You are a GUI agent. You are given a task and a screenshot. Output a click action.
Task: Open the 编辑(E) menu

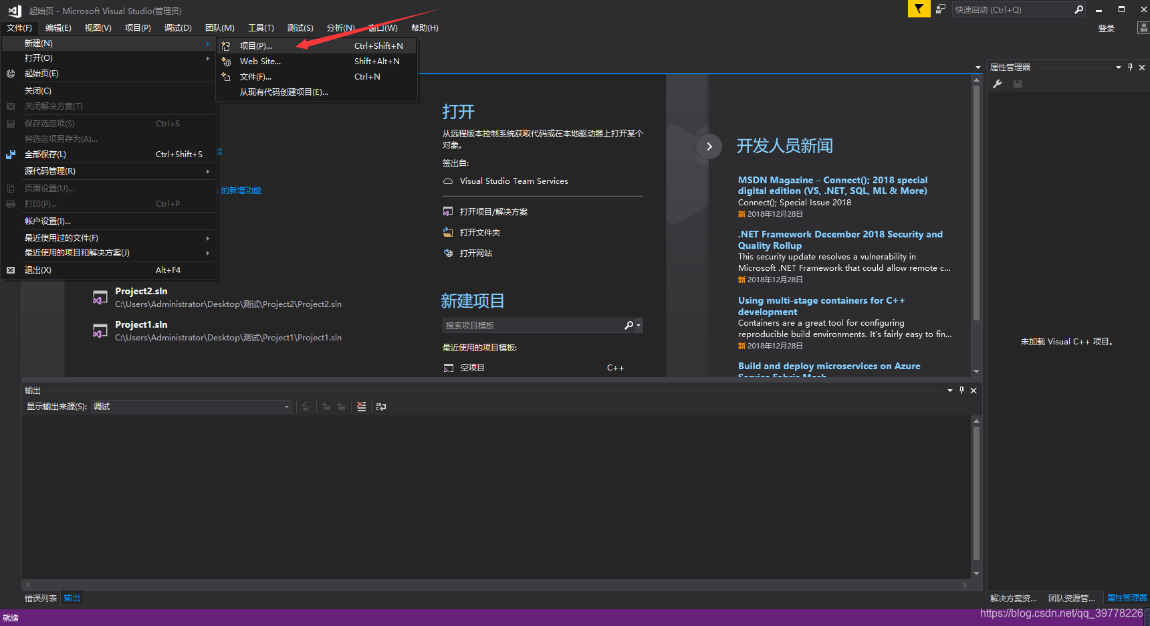[x=58, y=28]
